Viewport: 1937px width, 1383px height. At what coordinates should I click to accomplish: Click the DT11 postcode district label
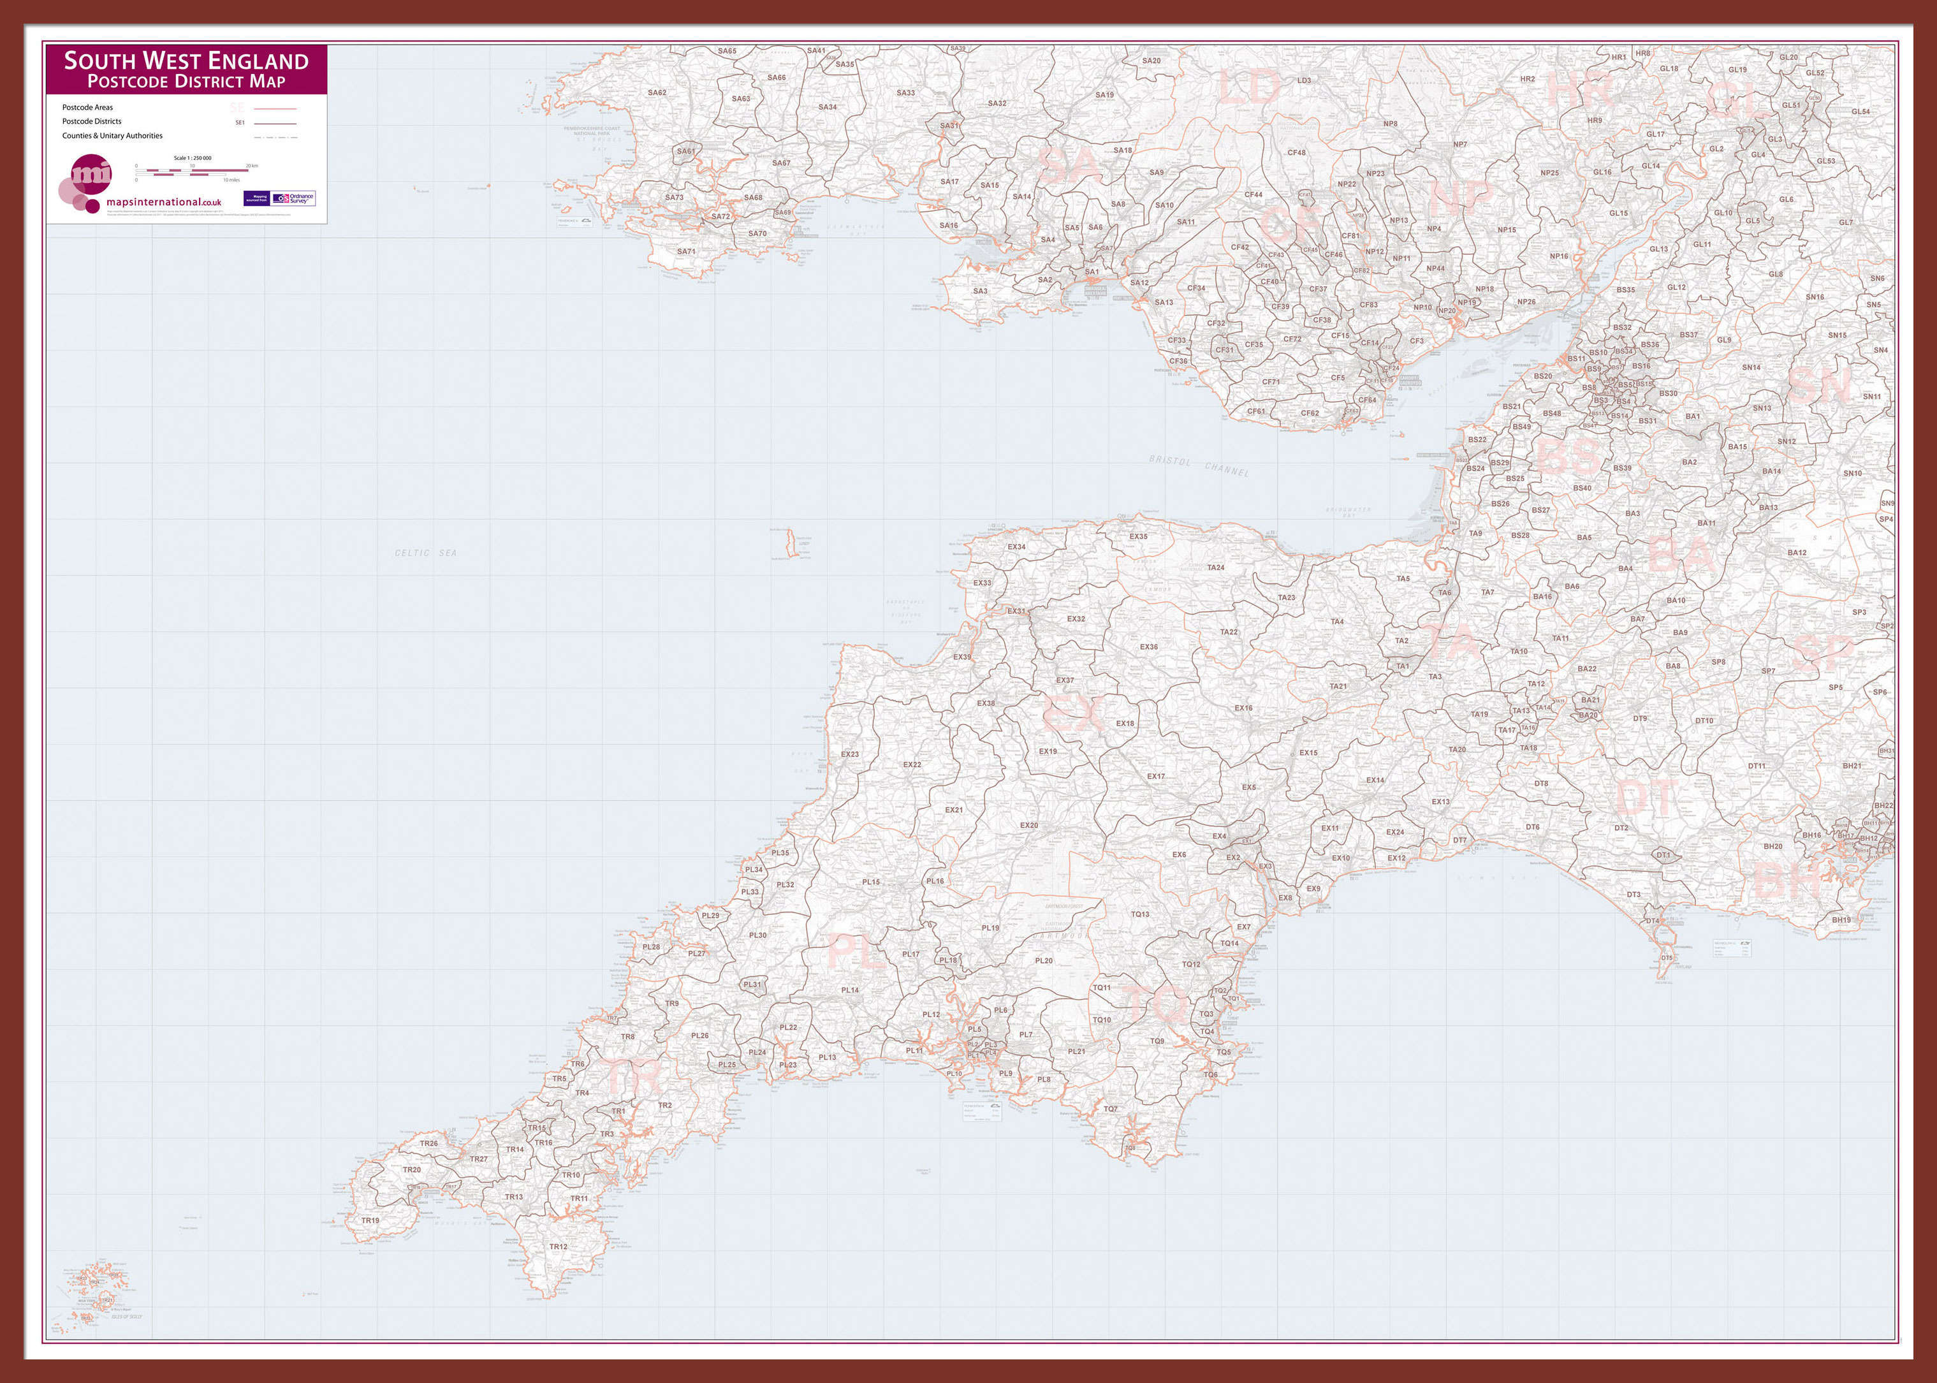[1756, 766]
